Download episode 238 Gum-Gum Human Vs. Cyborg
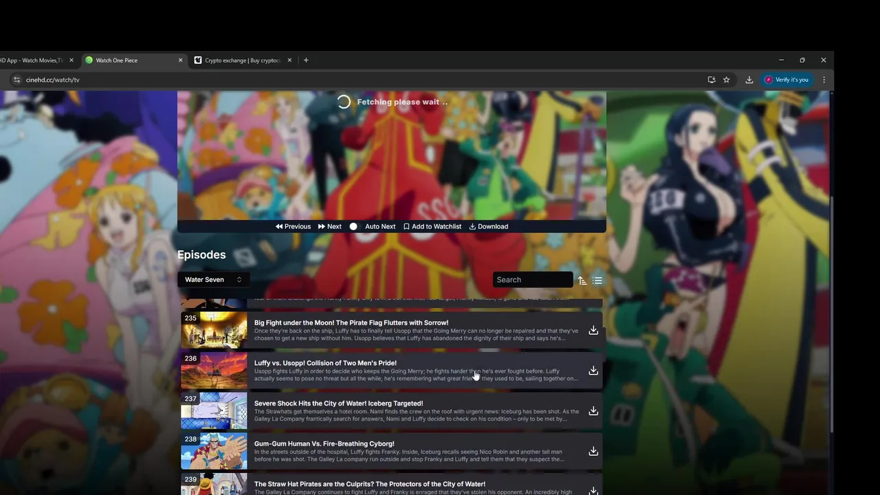Viewport: 880px width, 495px height. [x=593, y=452]
